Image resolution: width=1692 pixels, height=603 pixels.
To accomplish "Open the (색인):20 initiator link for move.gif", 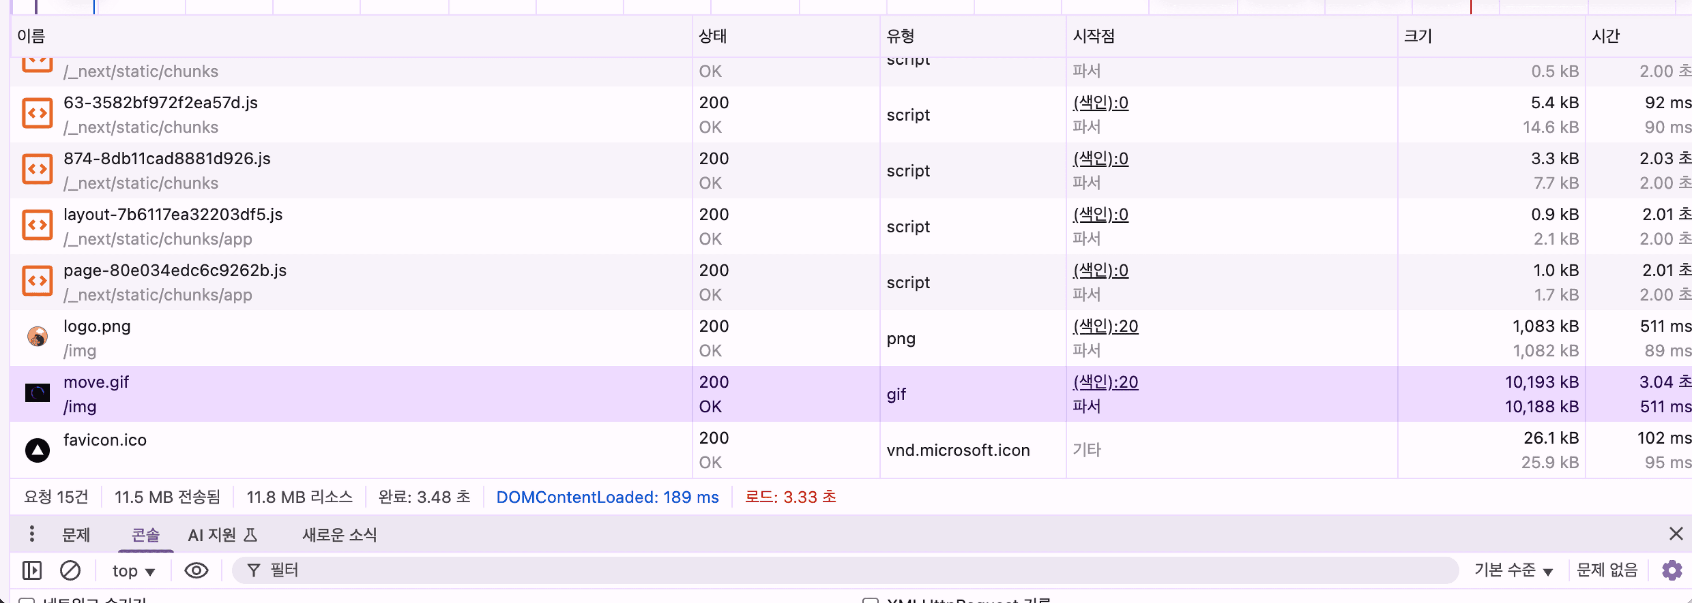I will pyautogui.click(x=1106, y=382).
